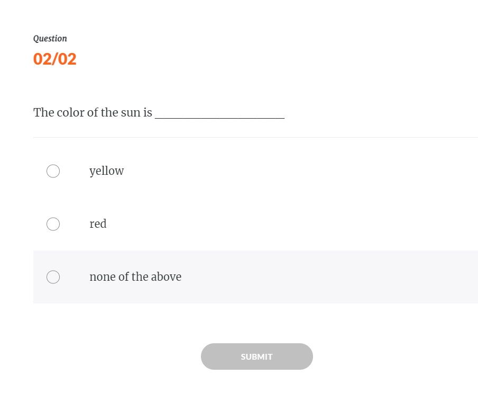This screenshot has width=478, height=410.
Task: Click the word "above" in the third option
Action: click(x=166, y=277)
